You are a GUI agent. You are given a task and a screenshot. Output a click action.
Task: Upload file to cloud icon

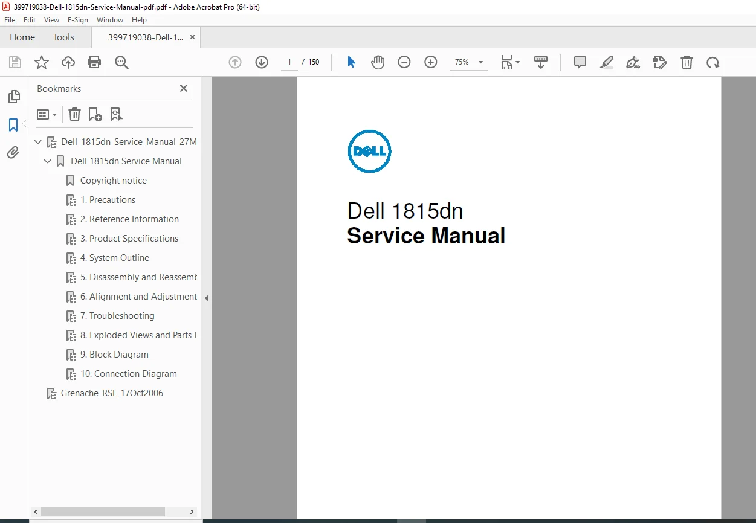tap(68, 62)
